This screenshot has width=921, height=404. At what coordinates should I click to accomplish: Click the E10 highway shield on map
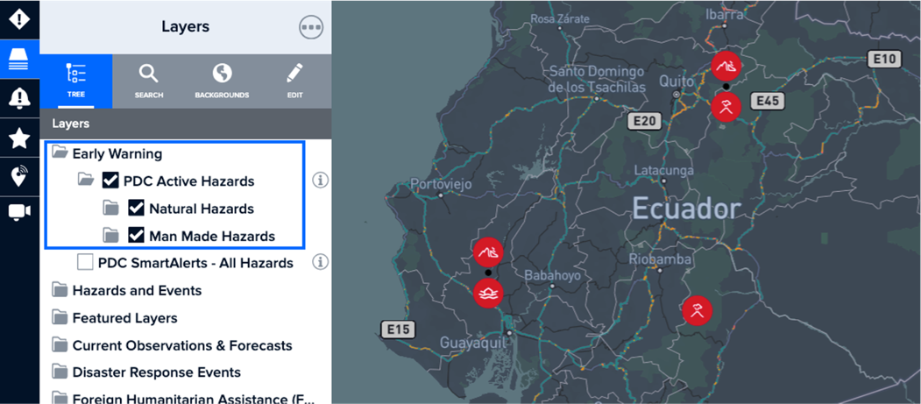click(x=884, y=59)
